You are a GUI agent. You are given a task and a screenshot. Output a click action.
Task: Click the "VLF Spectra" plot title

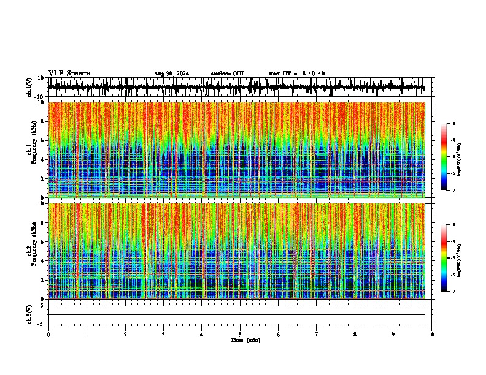(x=69, y=74)
